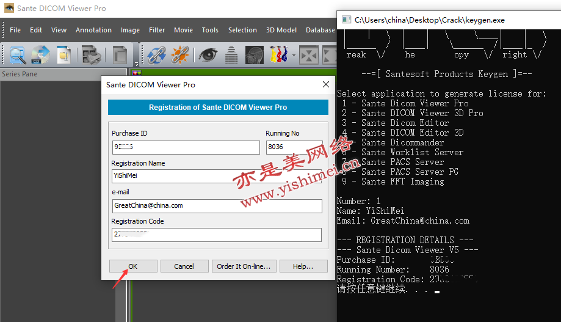The height and width of the screenshot is (322, 561).
Task: Open the Annotation menu
Action: pyautogui.click(x=93, y=30)
